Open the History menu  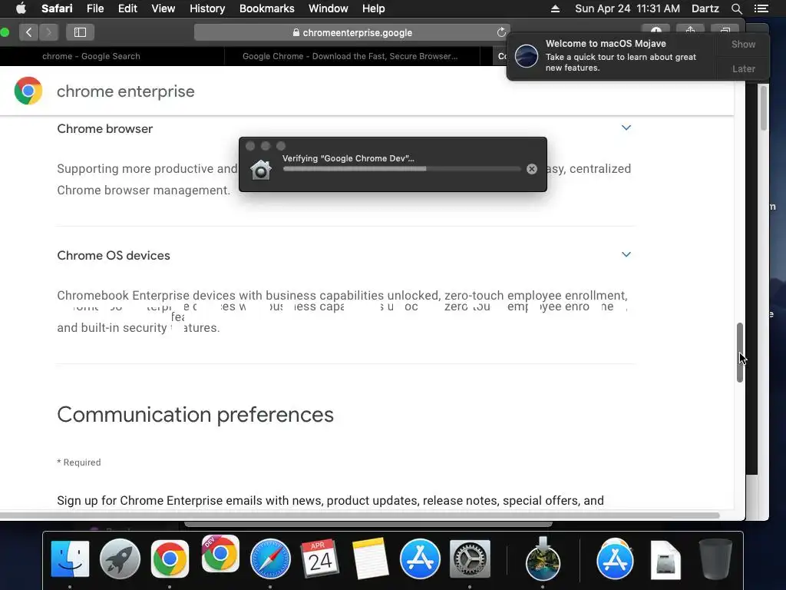(x=207, y=8)
